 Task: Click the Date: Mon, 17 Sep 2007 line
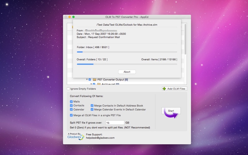[x=101, y=34]
